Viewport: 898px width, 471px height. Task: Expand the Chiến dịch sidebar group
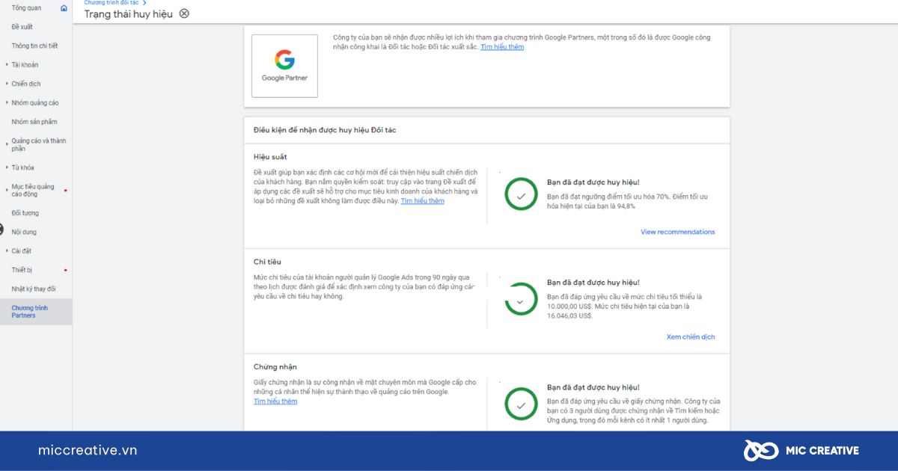(7, 84)
